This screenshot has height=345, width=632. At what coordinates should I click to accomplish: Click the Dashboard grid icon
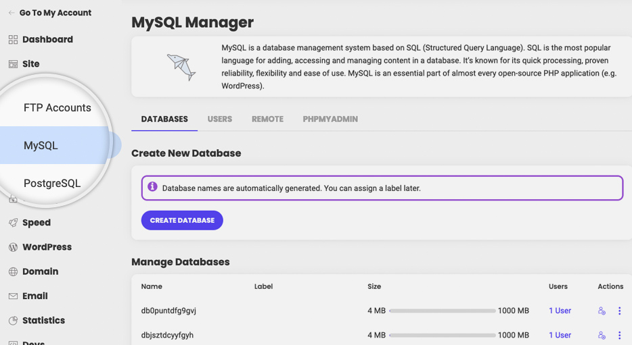[13, 39]
